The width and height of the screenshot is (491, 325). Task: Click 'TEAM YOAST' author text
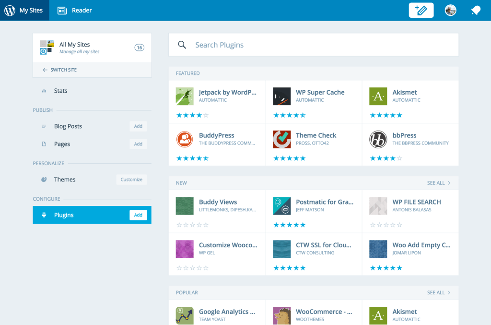tap(212, 320)
